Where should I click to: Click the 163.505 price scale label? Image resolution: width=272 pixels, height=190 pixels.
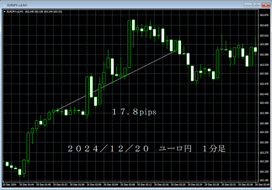pyautogui.click(x=264, y=74)
